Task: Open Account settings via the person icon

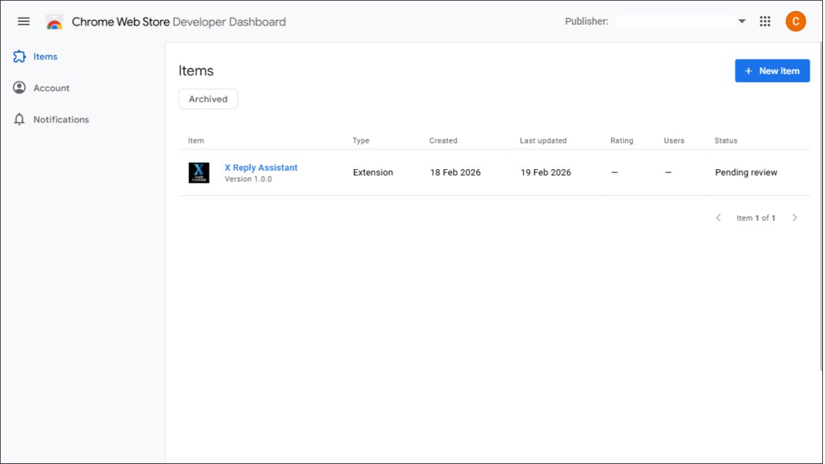Action: point(19,87)
